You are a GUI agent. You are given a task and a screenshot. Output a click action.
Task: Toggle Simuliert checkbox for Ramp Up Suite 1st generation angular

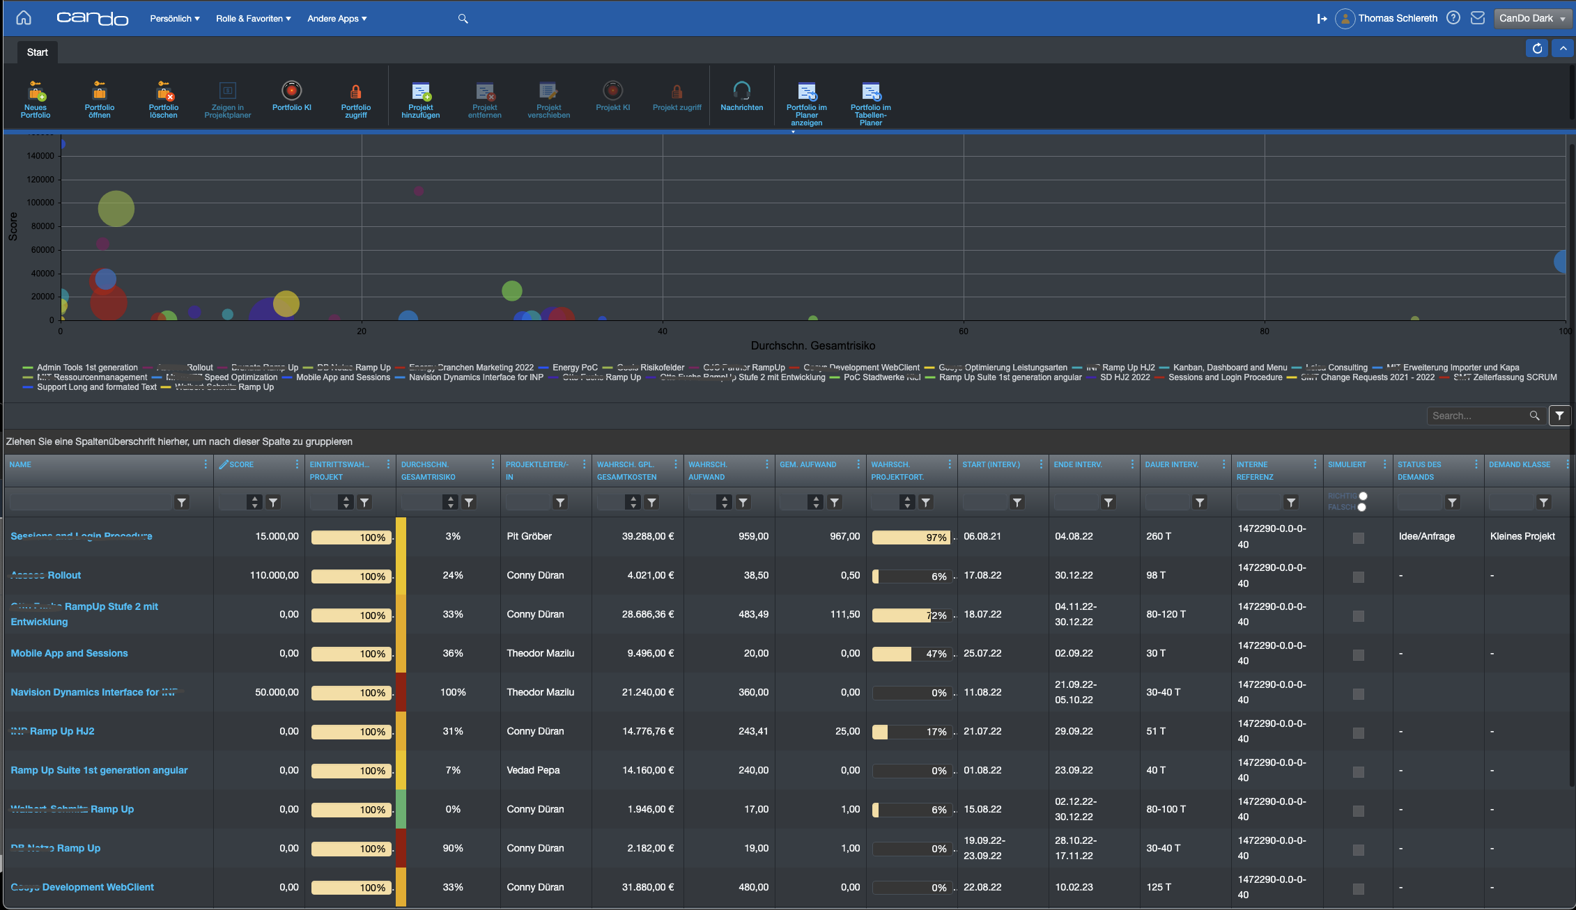1358,772
